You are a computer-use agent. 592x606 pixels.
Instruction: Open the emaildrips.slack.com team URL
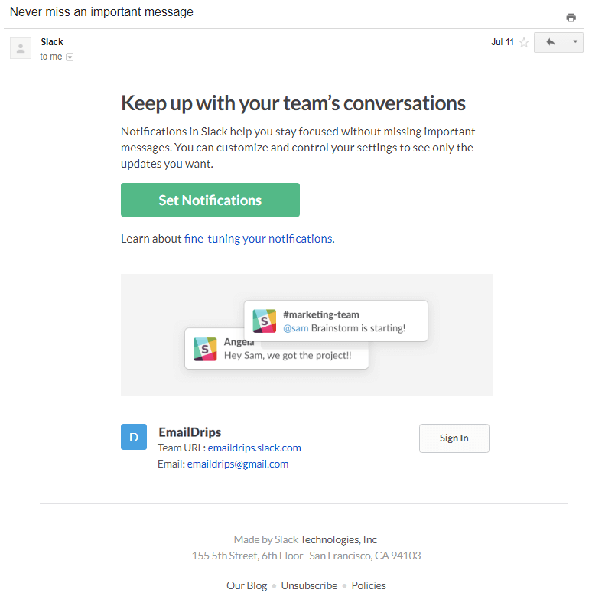(254, 448)
